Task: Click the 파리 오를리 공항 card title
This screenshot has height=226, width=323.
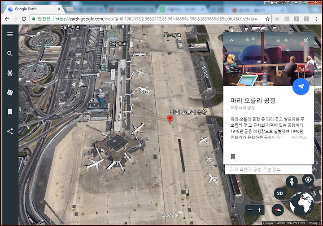Action: tap(253, 101)
